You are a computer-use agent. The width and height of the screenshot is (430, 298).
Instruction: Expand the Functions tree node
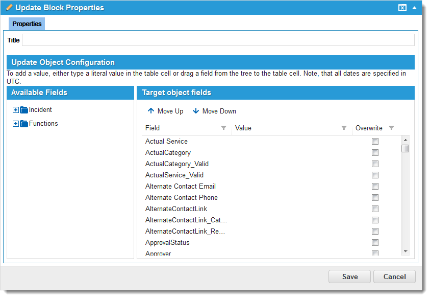pyautogui.click(x=16, y=124)
